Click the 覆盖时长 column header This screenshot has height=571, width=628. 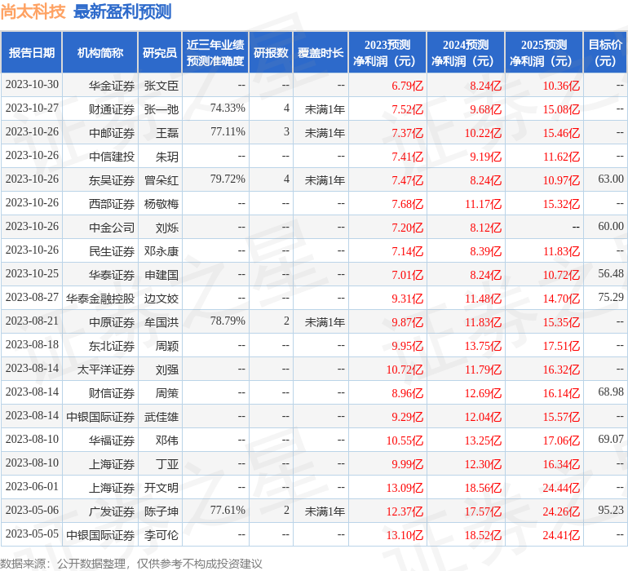click(x=321, y=52)
